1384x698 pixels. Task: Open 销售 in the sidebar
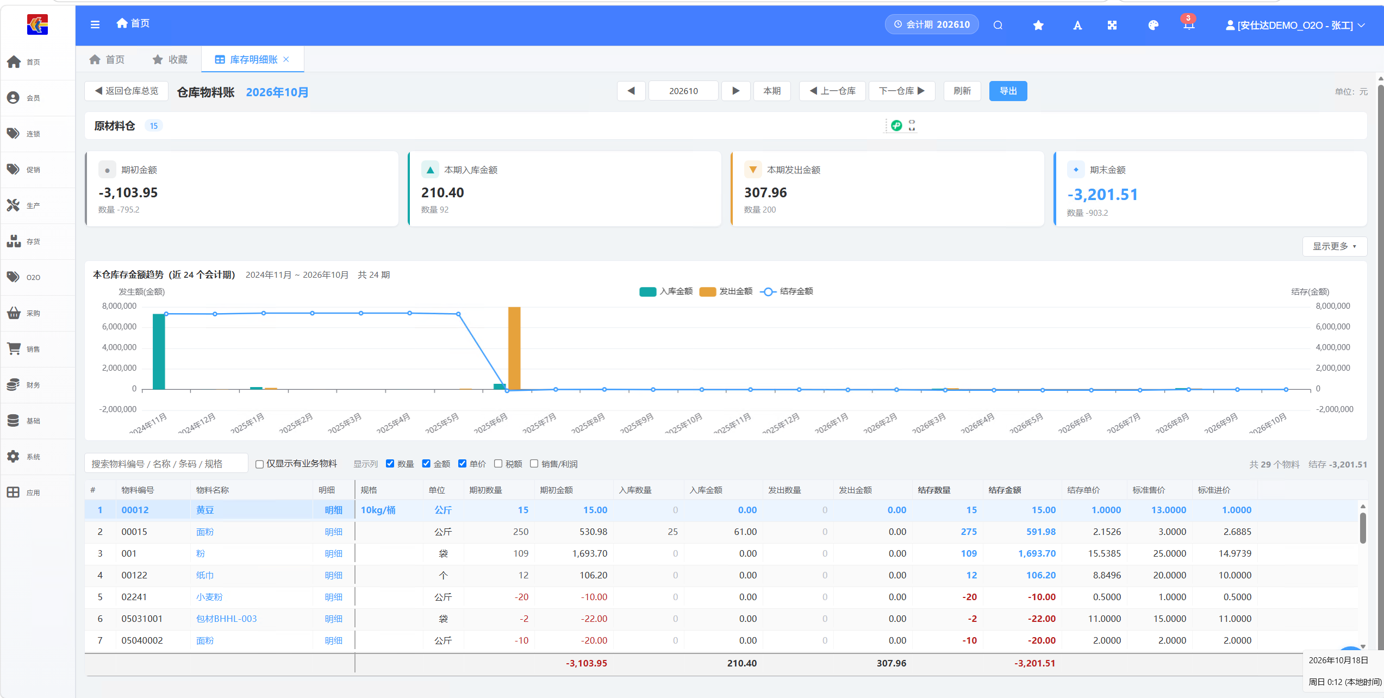38,349
